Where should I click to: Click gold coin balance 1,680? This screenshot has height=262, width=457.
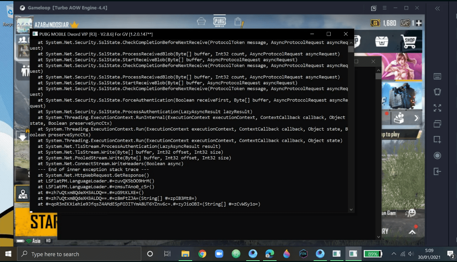(x=383, y=23)
